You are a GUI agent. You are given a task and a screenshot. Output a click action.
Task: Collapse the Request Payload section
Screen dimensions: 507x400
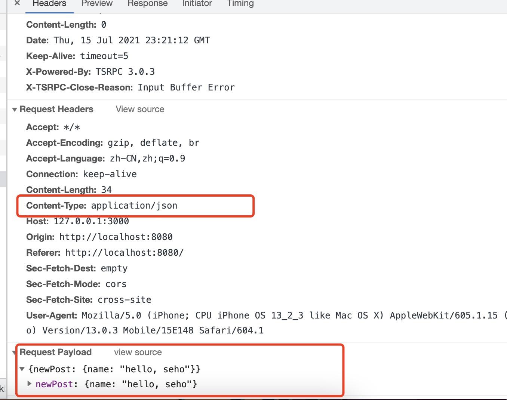click(x=14, y=352)
